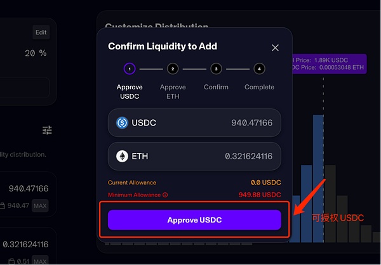This screenshot has height=265, width=381.
Task: Click the ETH token icon
Action: click(x=122, y=156)
